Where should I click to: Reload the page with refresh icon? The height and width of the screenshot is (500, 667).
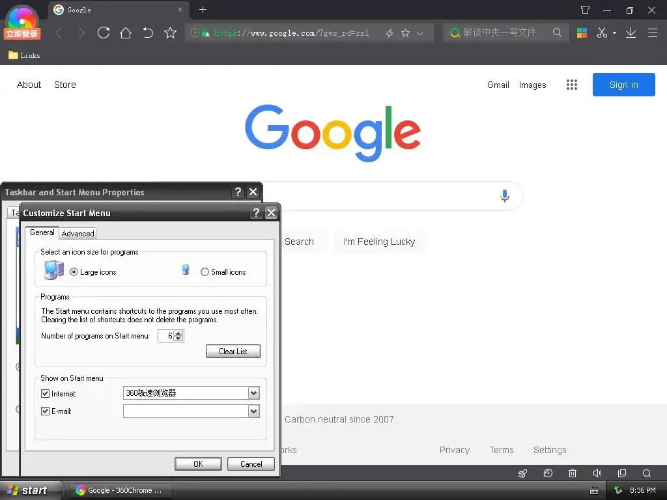click(104, 33)
